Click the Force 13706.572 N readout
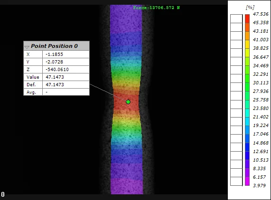The width and height of the screenshot is (271, 200). pos(157,8)
